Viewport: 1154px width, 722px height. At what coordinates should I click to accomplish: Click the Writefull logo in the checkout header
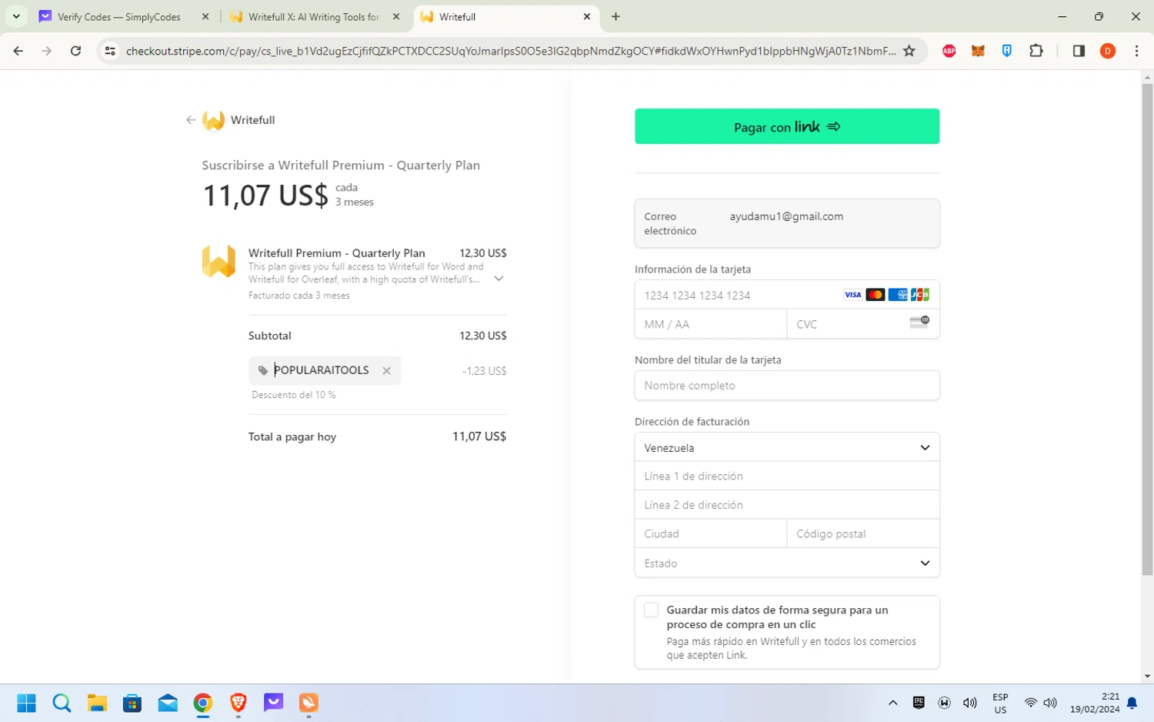pyautogui.click(x=213, y=120)
